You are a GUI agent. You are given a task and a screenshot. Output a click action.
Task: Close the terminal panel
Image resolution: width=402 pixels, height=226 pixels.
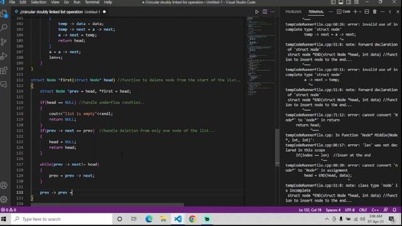click(x=398, y=12)
